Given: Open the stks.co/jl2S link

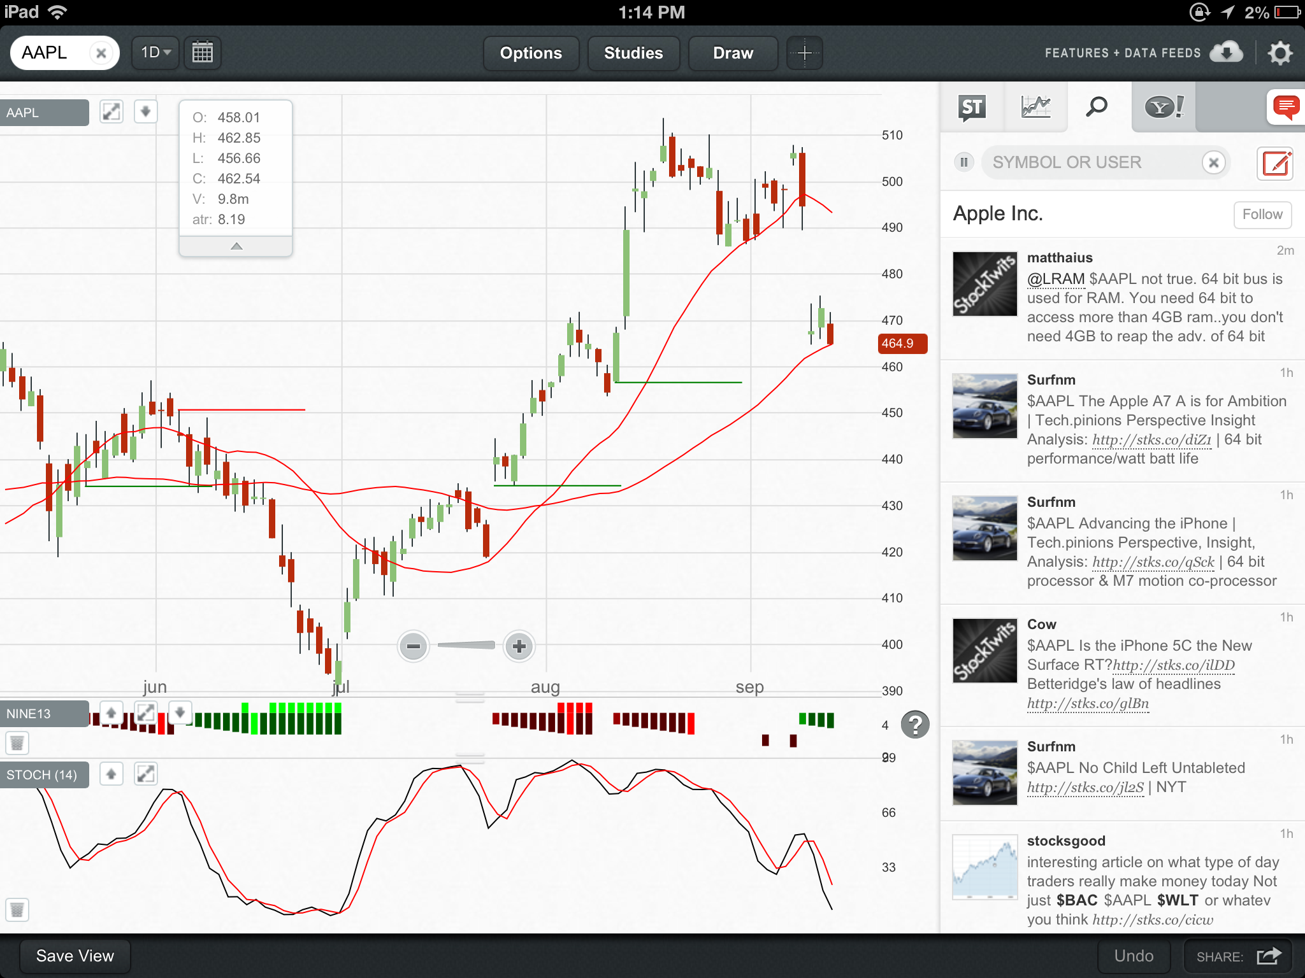Looking at the screenshot, I should [x=1086, y=788].
